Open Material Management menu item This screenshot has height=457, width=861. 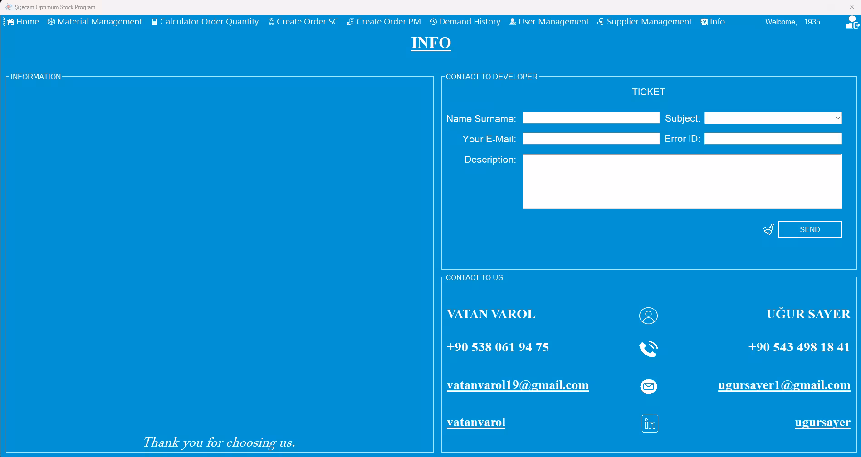(95, 22)
